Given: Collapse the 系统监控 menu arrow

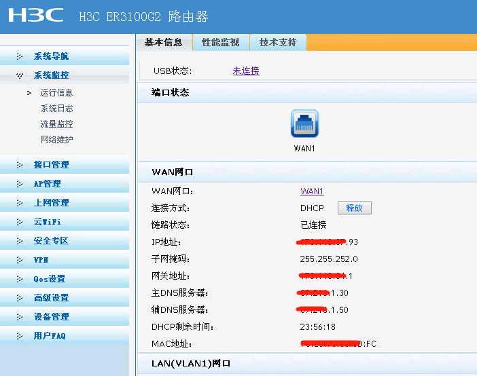Looking at the screenshot, I should 20,75.
